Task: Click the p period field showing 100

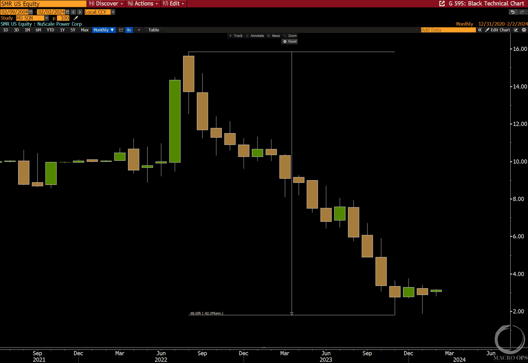Action: click(63, 18)
